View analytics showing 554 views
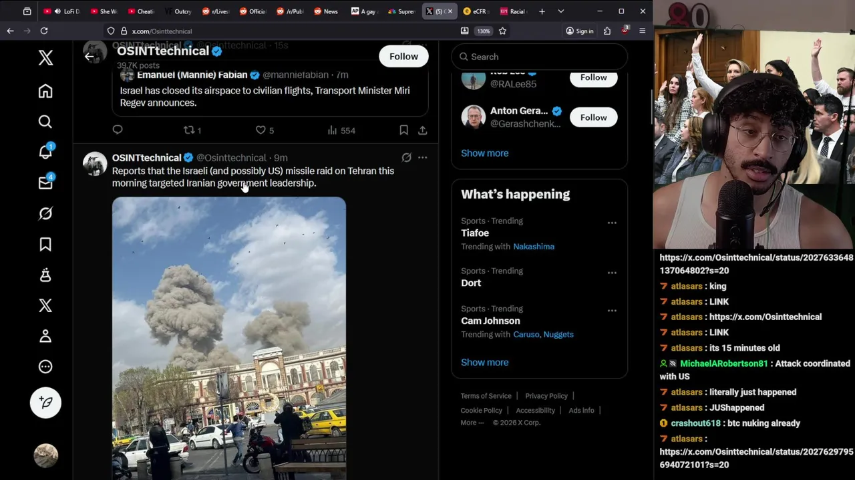This screenshot has height=480, width=855. (341, 130)
